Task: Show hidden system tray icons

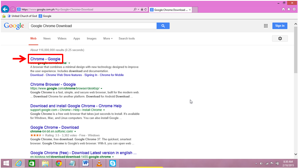Action: coord(256,164)
